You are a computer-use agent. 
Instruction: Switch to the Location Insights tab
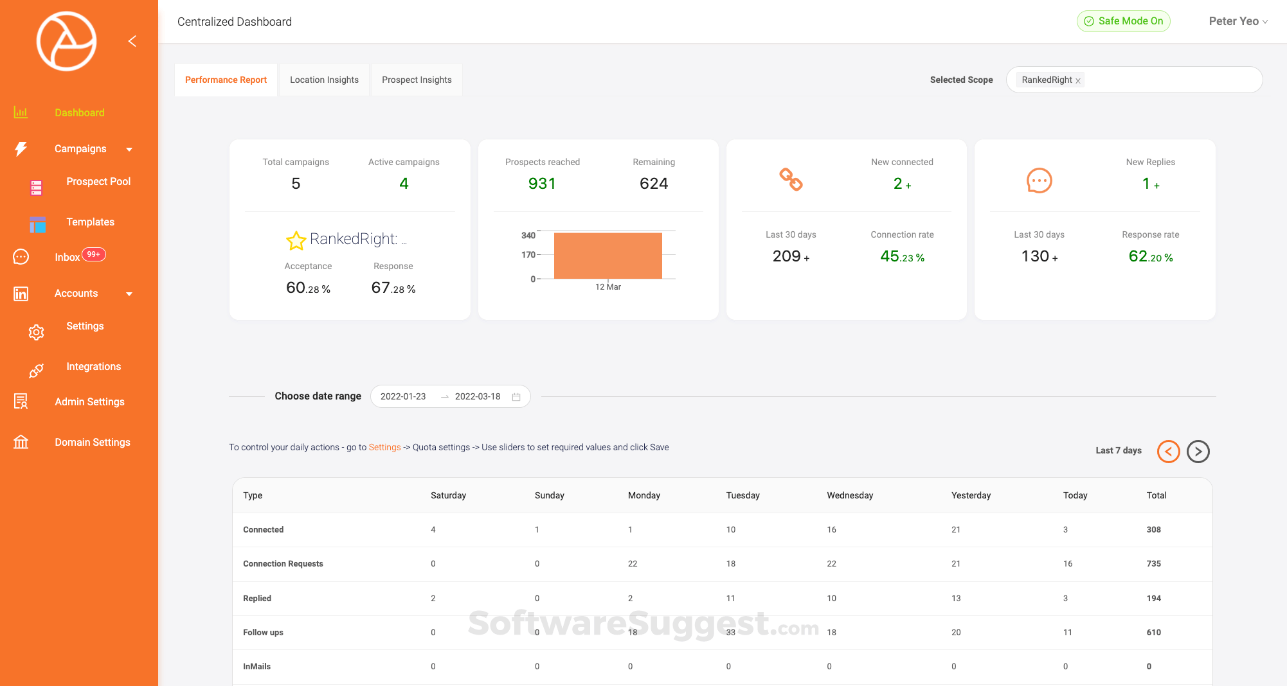click(x=324, y=80)
